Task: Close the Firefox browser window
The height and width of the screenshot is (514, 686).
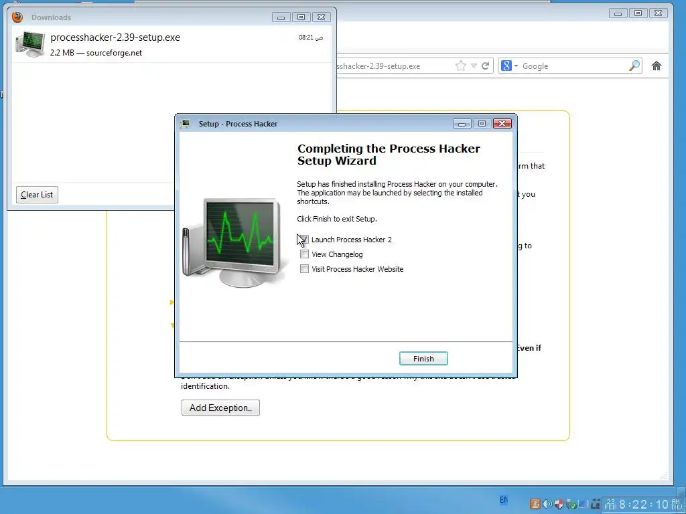Action: [658, 13]
